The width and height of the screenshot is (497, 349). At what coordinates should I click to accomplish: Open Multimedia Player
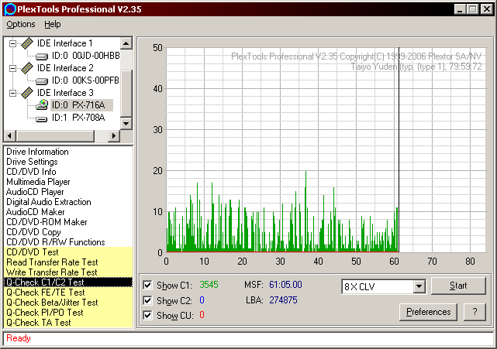(38, 182)
